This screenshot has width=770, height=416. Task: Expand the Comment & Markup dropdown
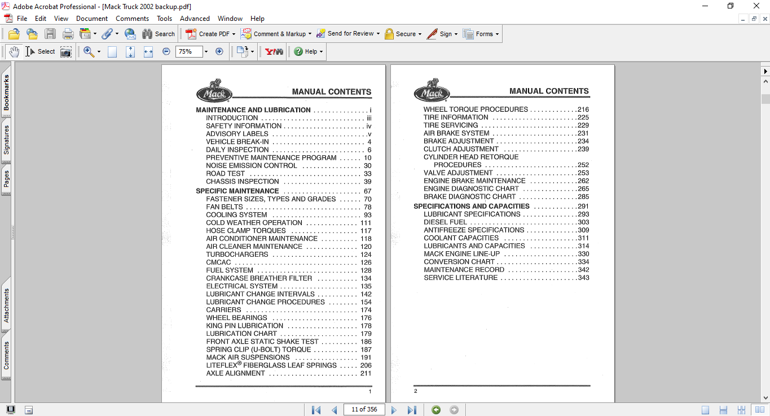click(310, 34)
